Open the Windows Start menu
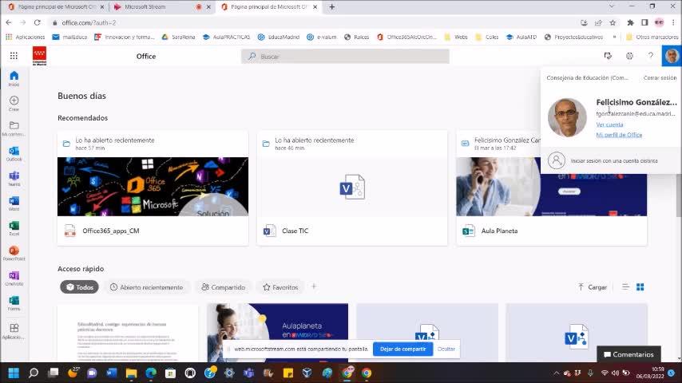 tap(14, 373)
